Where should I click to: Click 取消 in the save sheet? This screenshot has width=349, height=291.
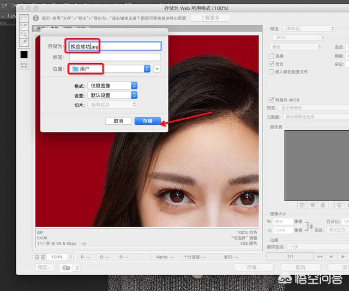click(118, 121)
